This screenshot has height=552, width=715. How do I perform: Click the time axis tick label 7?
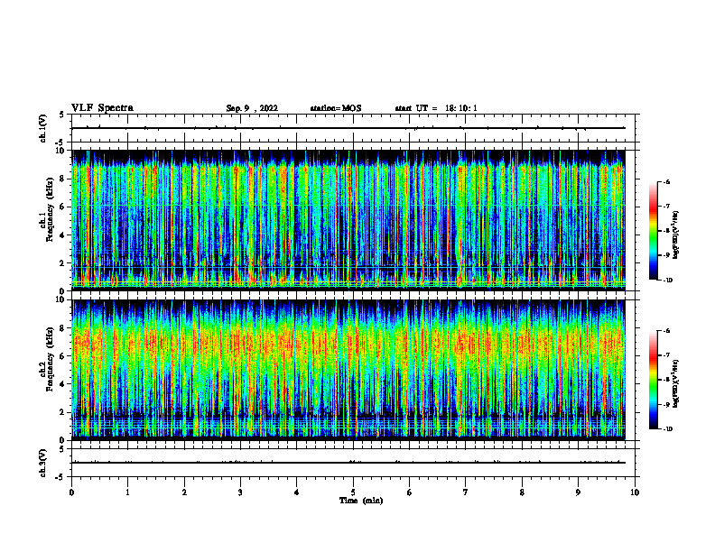pyautogui.click(x=466, y=492)
